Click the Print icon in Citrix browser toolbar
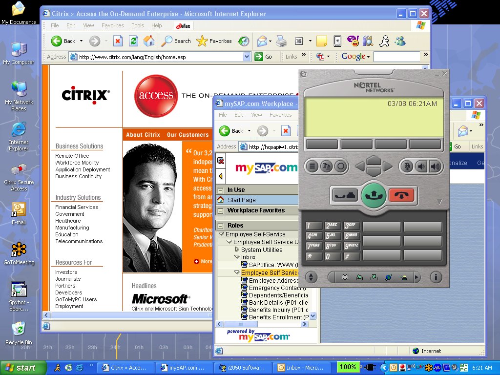Screen dimensions: 500x375 pos(281,41)
